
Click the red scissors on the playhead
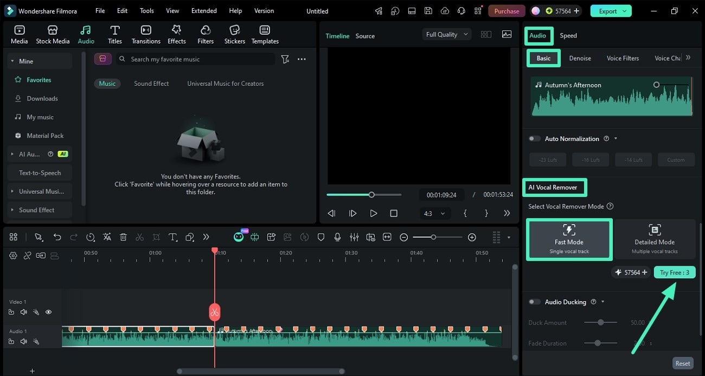coord(215,312)
